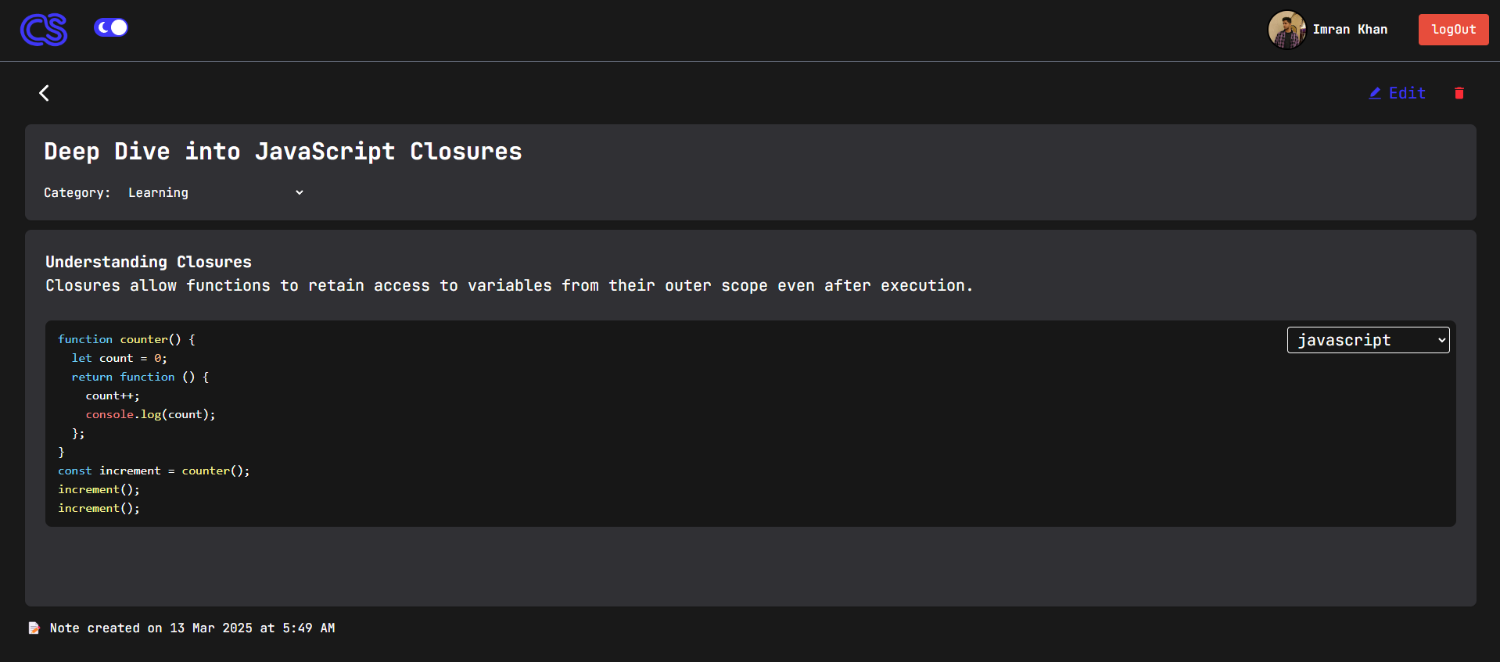The height and width of the screenshot is (662, 1500).
Task: Open the Category Learning dropdown
Action: 217,192
